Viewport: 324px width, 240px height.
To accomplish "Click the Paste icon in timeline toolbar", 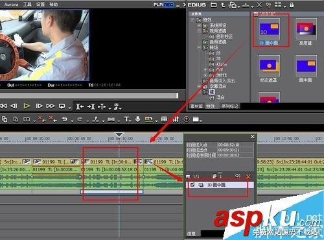I will 16,119.
